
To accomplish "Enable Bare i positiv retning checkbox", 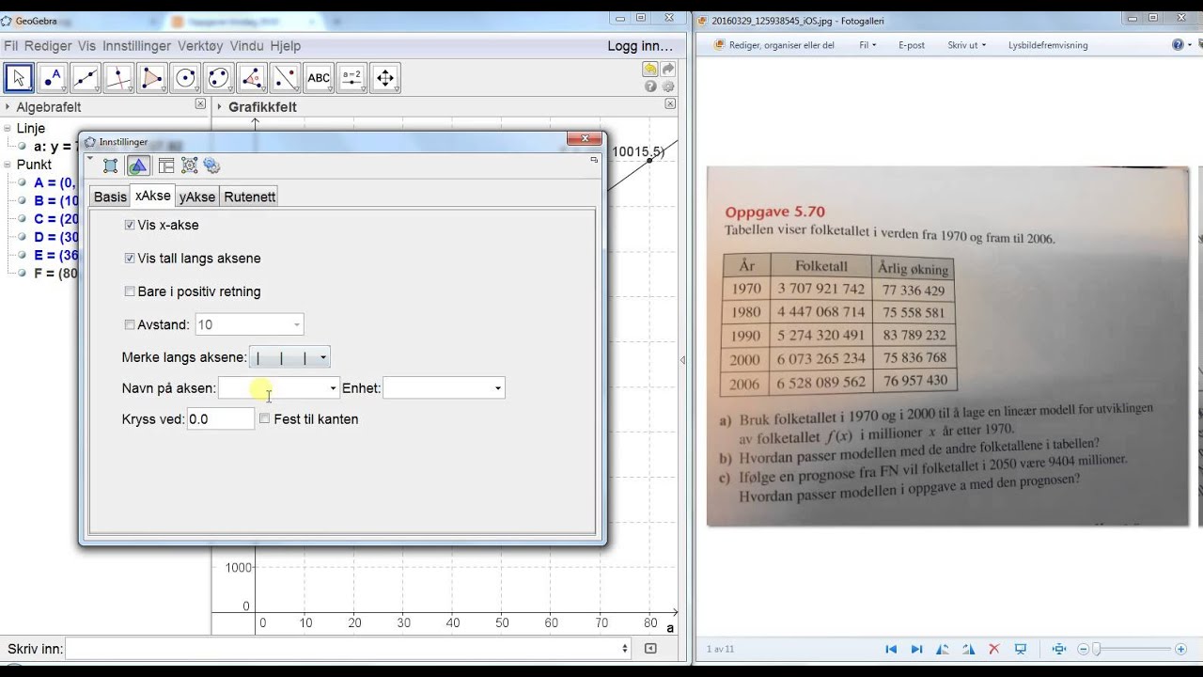I will 130,291.
